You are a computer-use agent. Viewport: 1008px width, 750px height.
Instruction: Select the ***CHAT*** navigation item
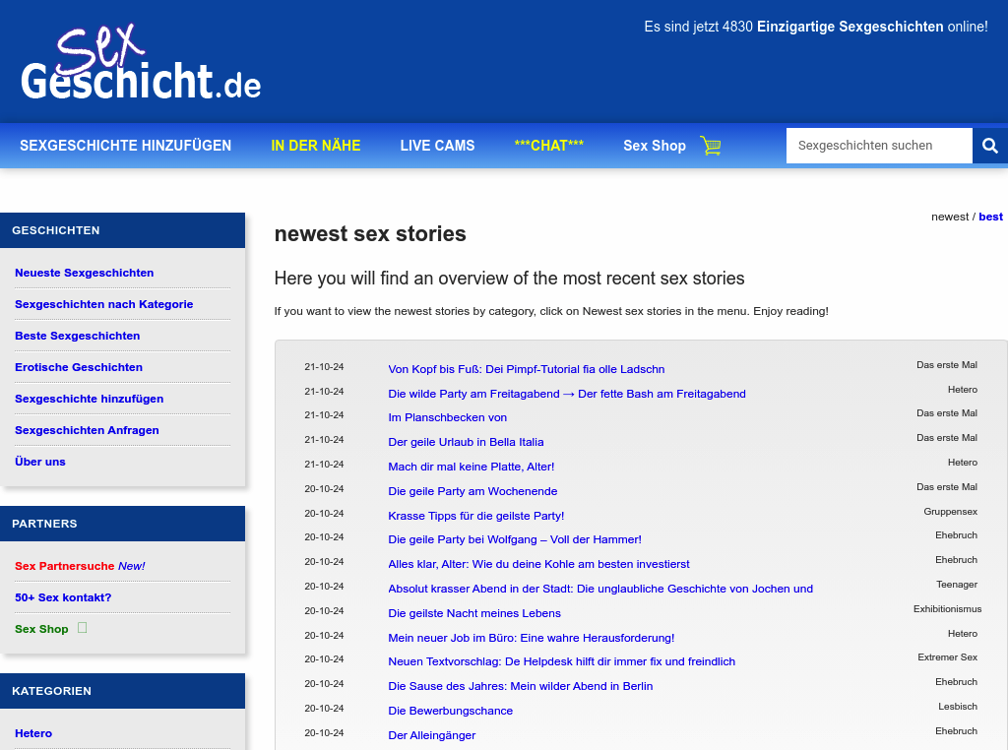click(x=548, y=146)
